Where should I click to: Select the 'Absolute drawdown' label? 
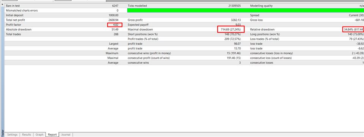(x=19, y=30)
